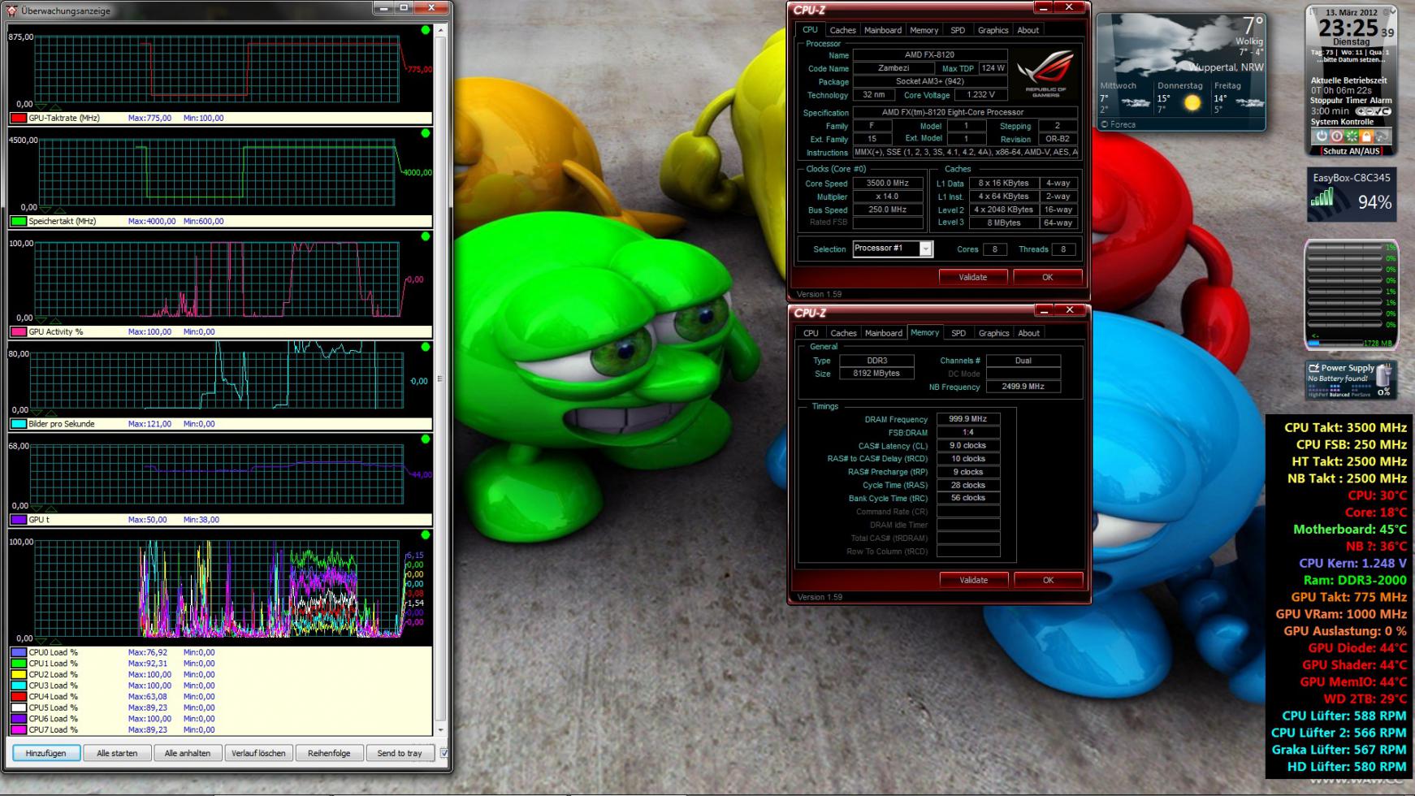Click the WiFi signal bars icon in the EasyBox widget
The image size is (1415, 796).
pos(1322,197)
